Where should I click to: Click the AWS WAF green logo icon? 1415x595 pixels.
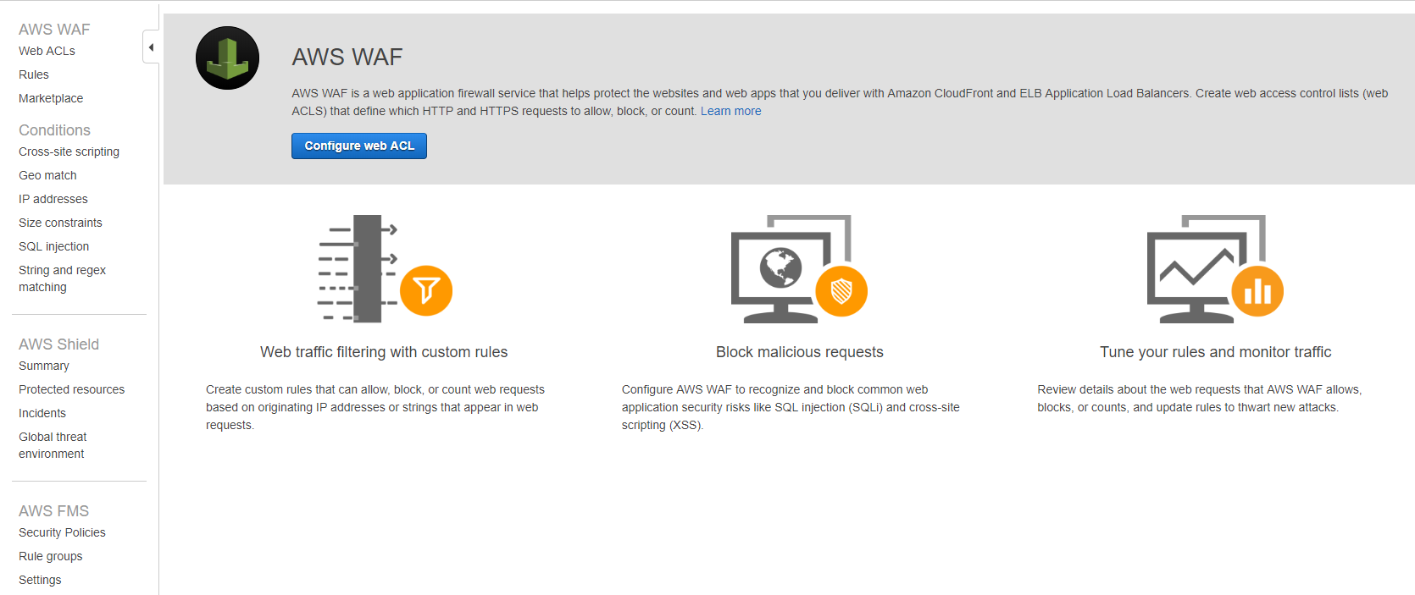click(x=227, y=58)
